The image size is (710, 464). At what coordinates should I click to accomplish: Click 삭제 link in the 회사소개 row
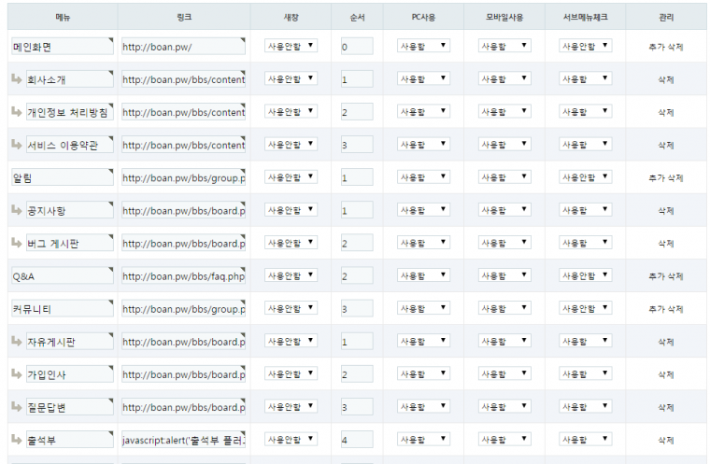pyautogui.click(x=666, y=79)
